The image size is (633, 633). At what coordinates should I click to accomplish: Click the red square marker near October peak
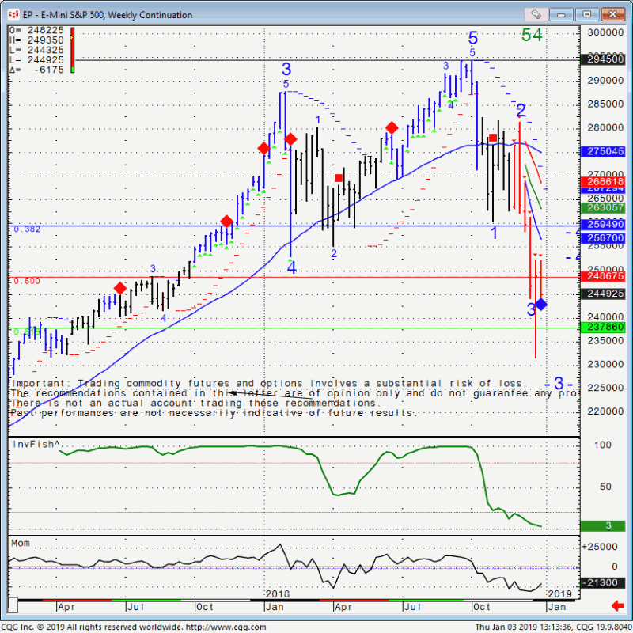tap(493, 138)
